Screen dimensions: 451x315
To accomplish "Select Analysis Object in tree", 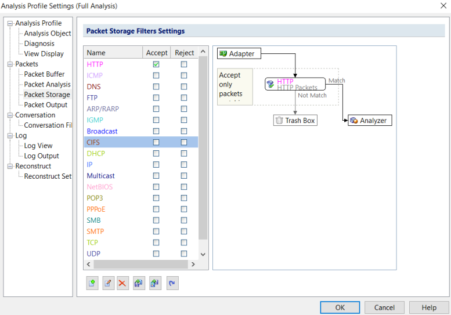I will [x=48, y=33].
